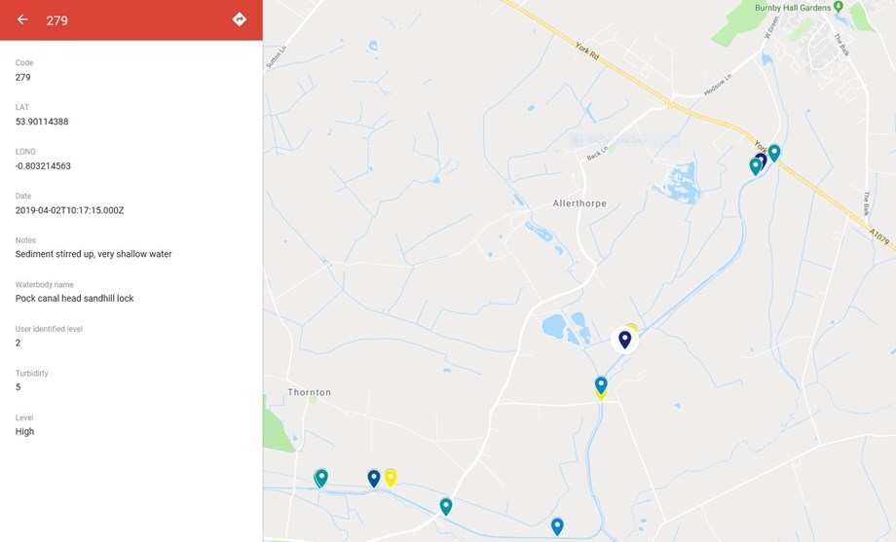Click the Allerthorpe village label

579,203
